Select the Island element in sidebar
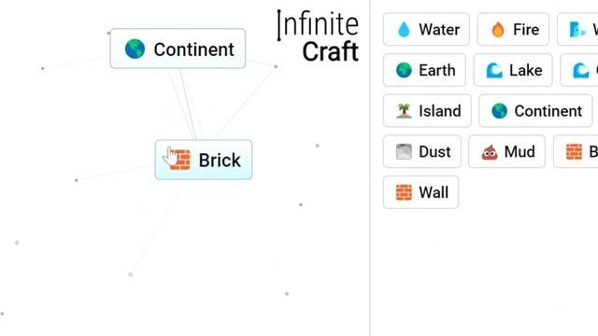 pos(427,111)
